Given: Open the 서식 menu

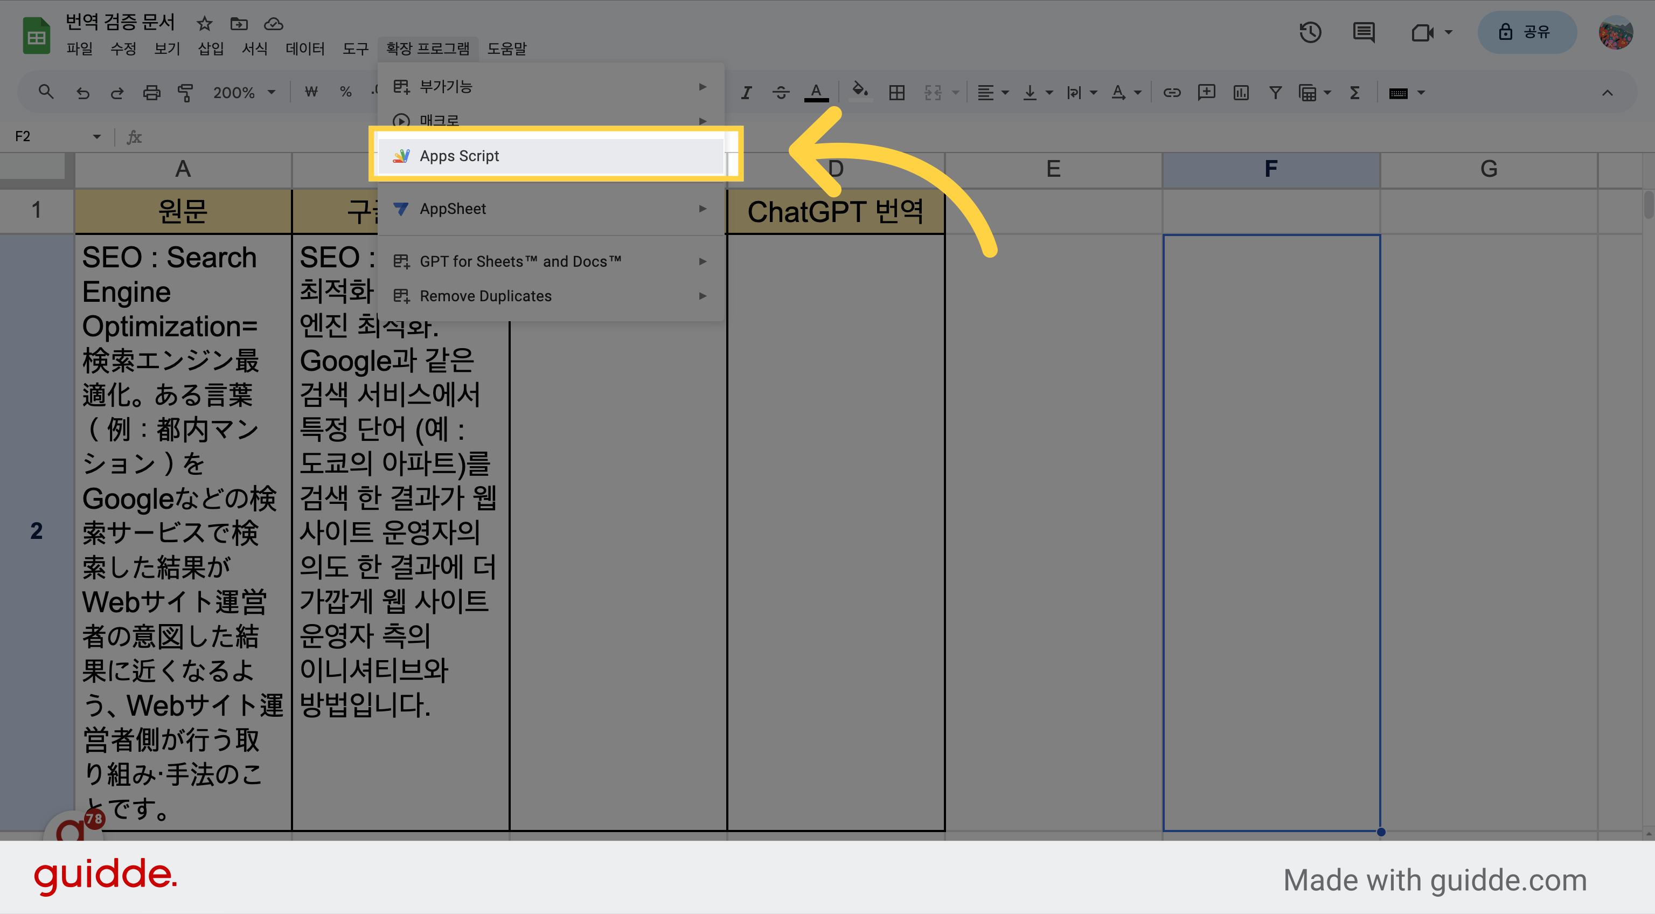Looking at the screenshot, I should coord(254,48).
